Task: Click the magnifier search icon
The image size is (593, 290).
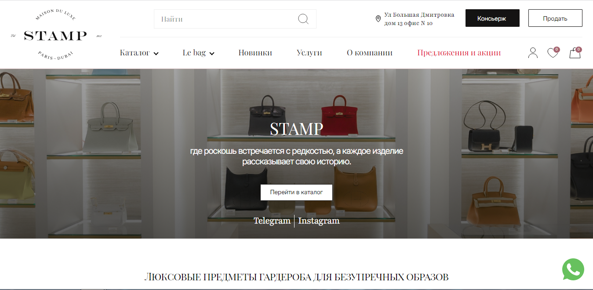Action: click(x=303, y=19)
